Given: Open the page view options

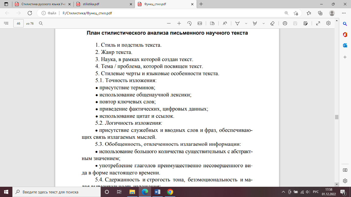Looking at the screenshot, I should click(212, 23).
